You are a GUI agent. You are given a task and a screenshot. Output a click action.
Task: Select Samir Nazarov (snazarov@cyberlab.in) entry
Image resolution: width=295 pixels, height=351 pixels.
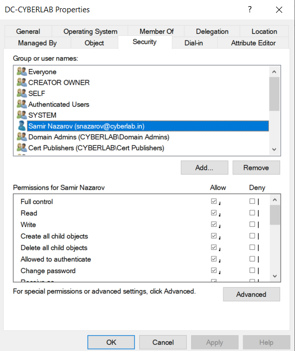(148, 126)
